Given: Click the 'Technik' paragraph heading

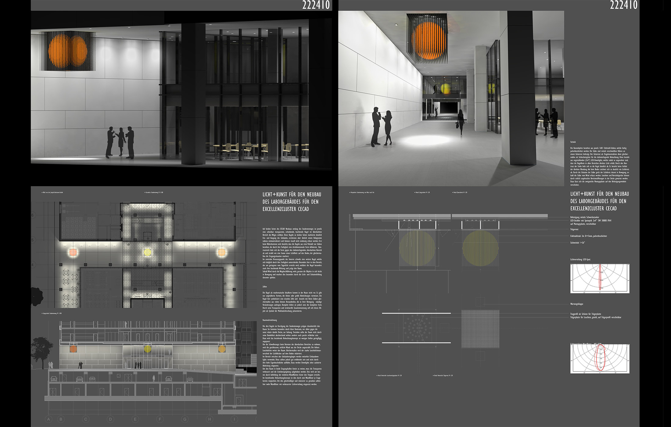Looking at the screenshot, I should click(573, 142).
